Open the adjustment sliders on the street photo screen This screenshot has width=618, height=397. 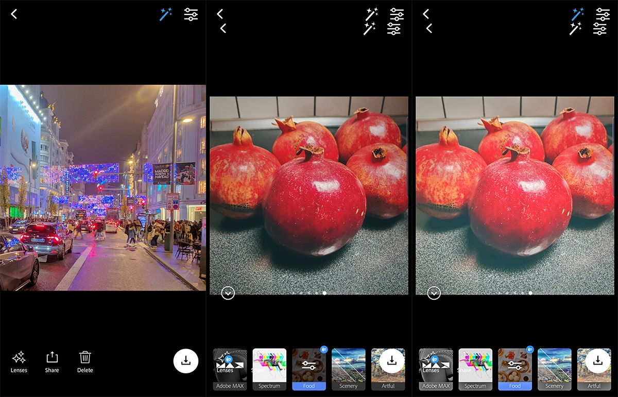191,14
